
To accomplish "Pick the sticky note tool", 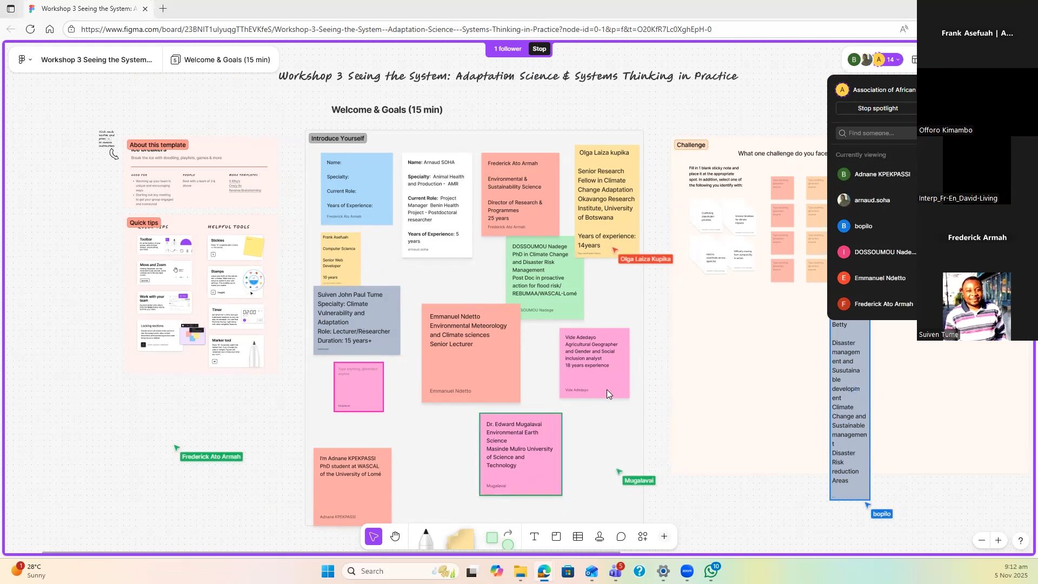I will (x=461, y=539).
